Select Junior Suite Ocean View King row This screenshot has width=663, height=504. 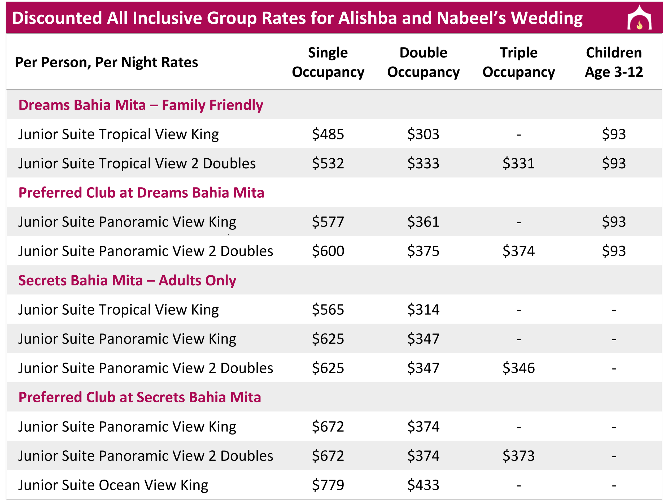click(334, 485)
